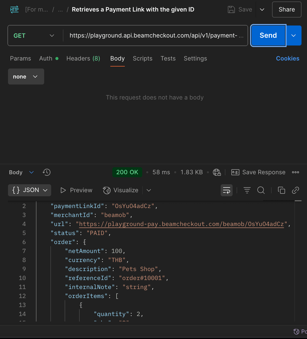Open the JSON response format dropdown
307x339 pixels.
[x=29, y=190]
